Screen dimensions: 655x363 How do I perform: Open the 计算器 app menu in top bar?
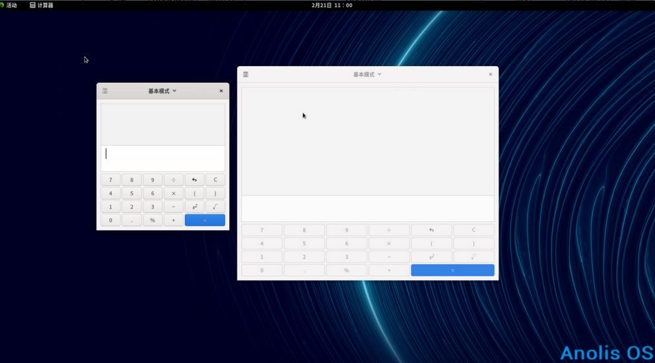click(42, 5)
